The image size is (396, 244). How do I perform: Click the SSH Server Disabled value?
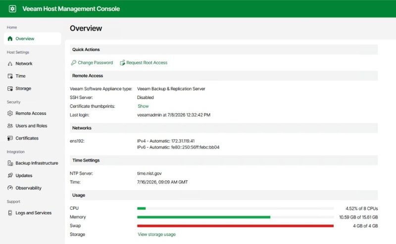(x=145, y=98)
